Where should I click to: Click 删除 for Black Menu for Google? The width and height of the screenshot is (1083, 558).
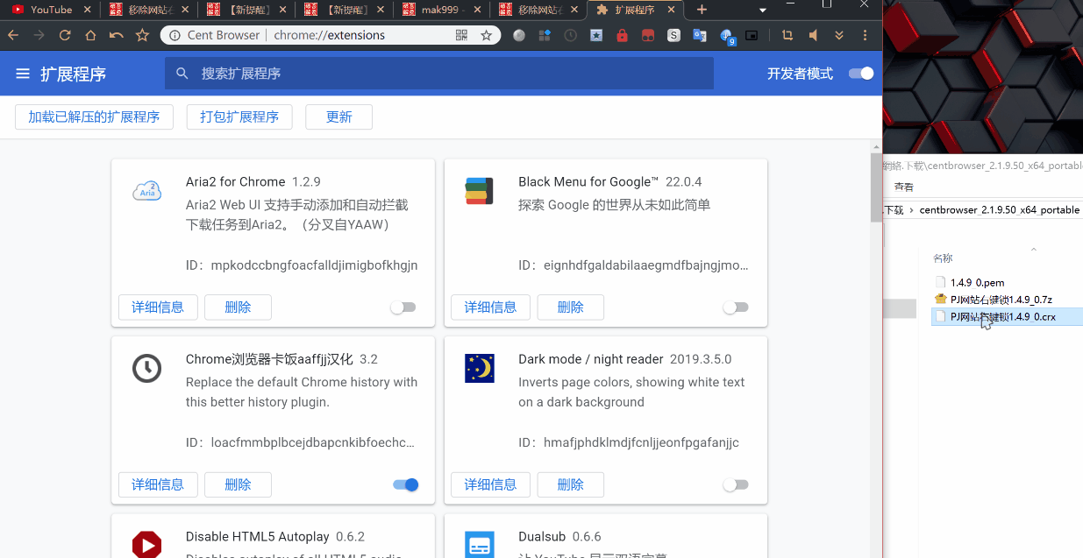570,307
